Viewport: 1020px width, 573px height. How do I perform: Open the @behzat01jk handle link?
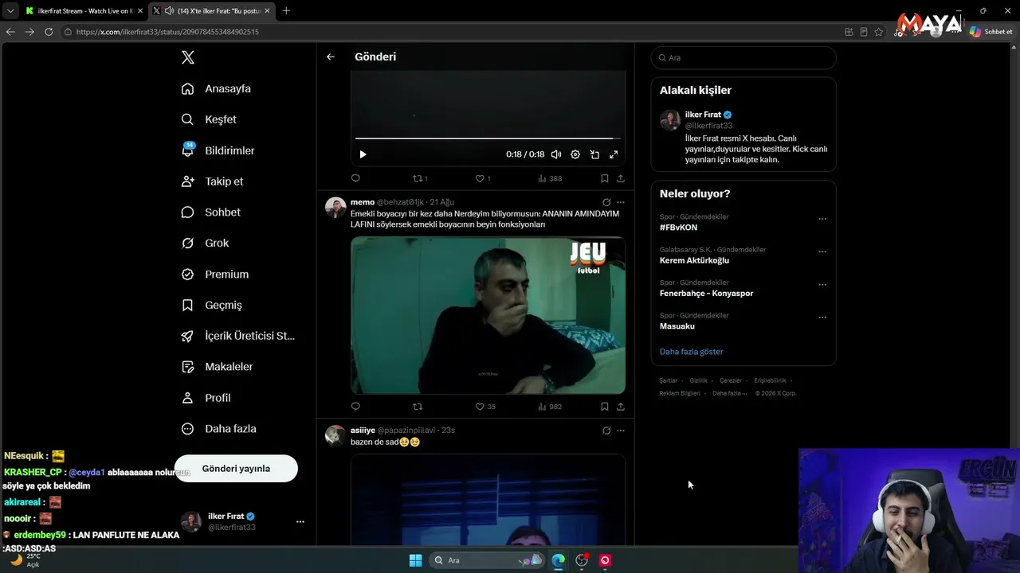pyautogui.click(x=400, y=202)
